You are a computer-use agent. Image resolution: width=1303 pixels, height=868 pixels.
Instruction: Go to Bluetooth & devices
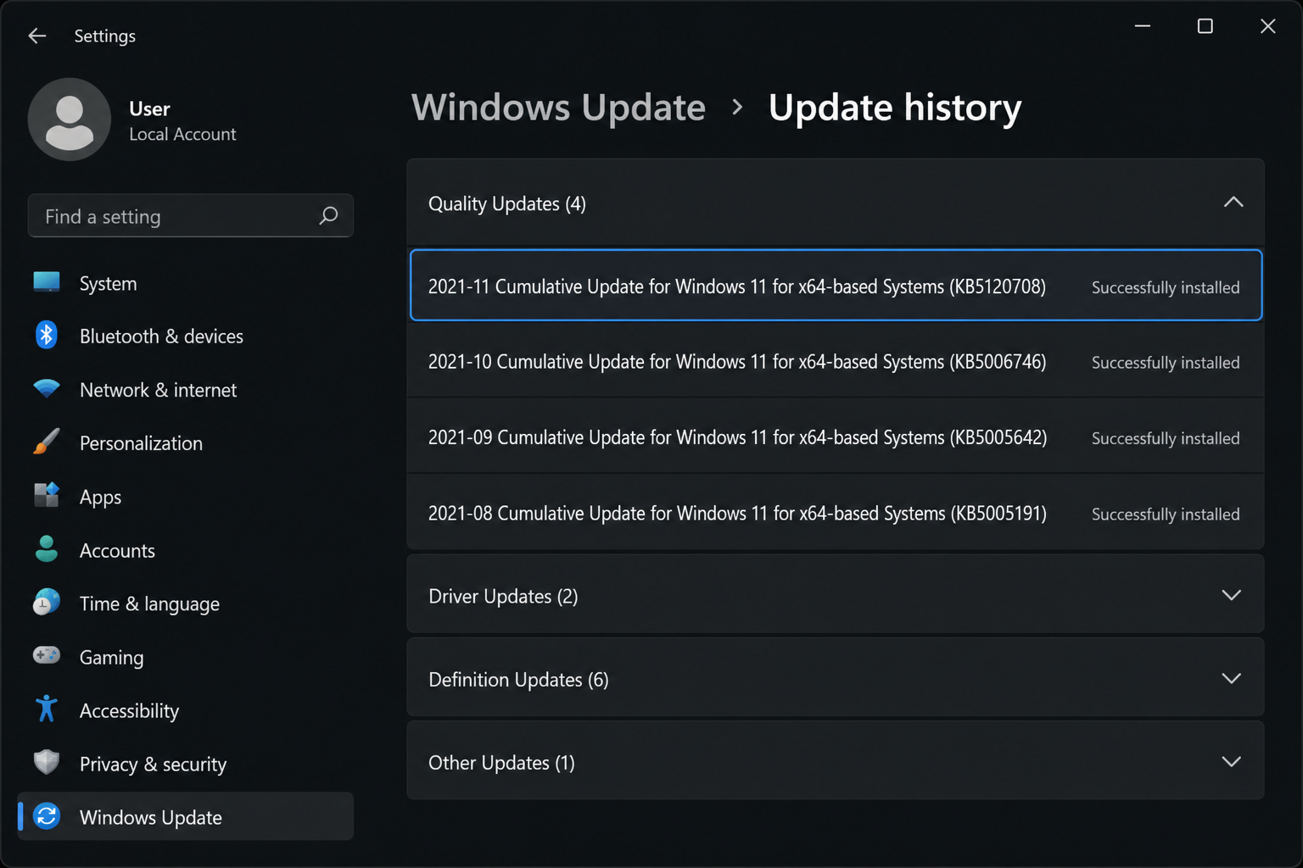tap(186, 337)
